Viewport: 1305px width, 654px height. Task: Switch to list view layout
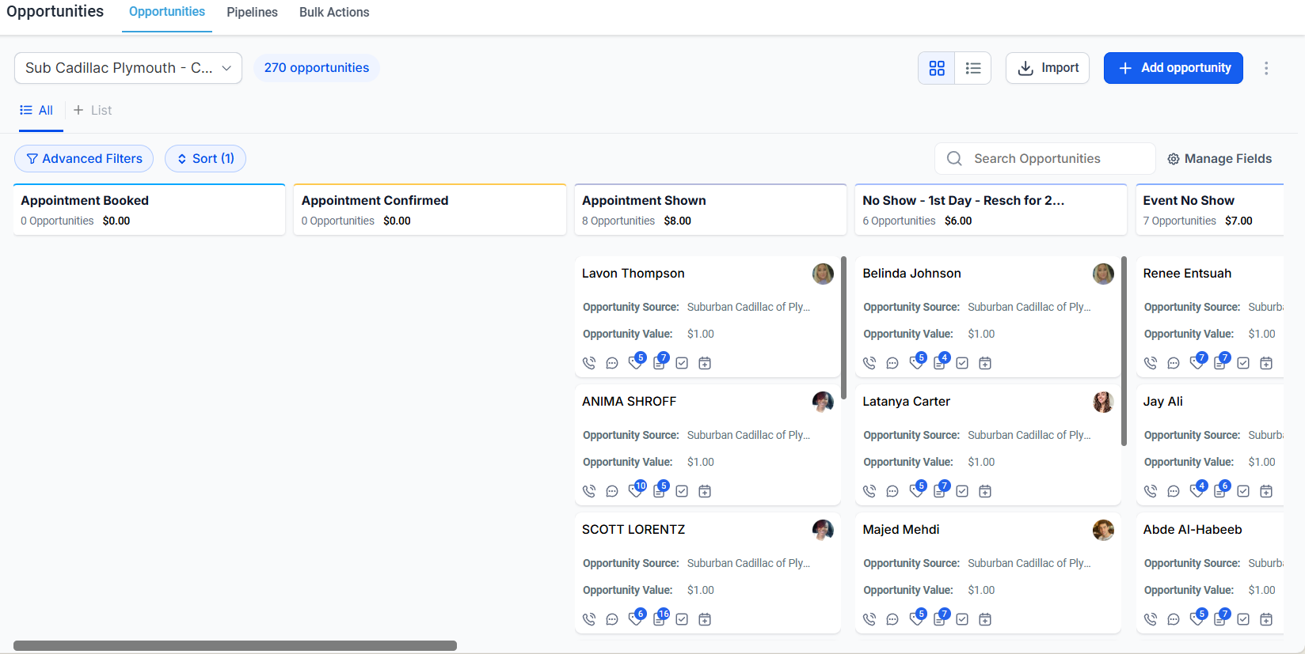pos(973,68)
